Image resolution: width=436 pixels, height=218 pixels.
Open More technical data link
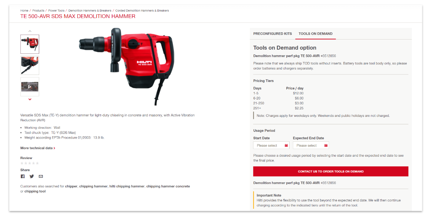tap(37, 148)
